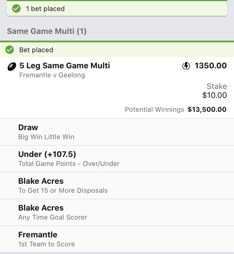Image resolution: width=234 pixels, height=254 pixels.
Task: Click the $10.00 stake amount
Action: pos(214,95)
